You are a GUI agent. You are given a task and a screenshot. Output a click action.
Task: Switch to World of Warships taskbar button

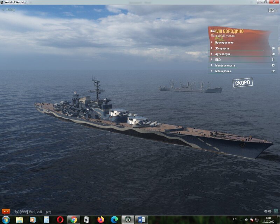click(x=128, y=220)
